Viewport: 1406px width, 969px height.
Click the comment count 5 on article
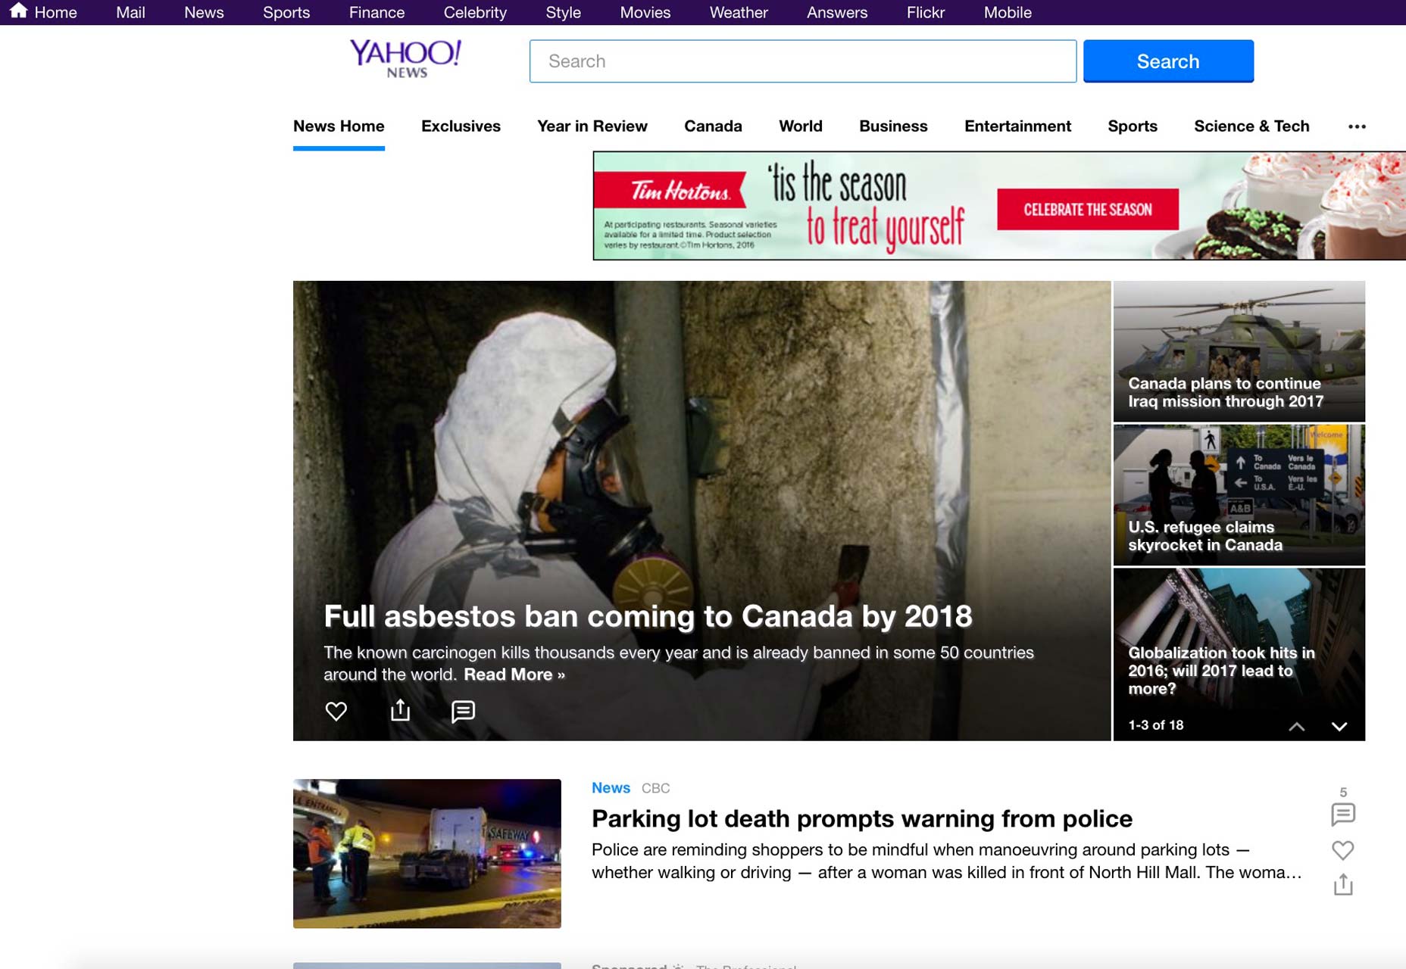point(1343,792)
